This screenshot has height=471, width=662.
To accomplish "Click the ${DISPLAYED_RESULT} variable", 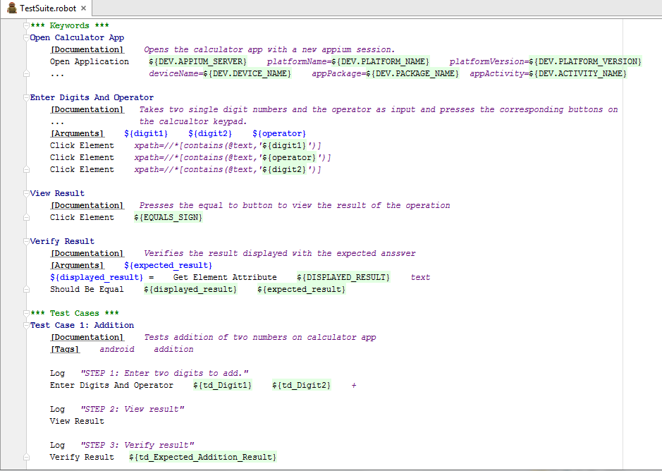I will pos(343,278).
